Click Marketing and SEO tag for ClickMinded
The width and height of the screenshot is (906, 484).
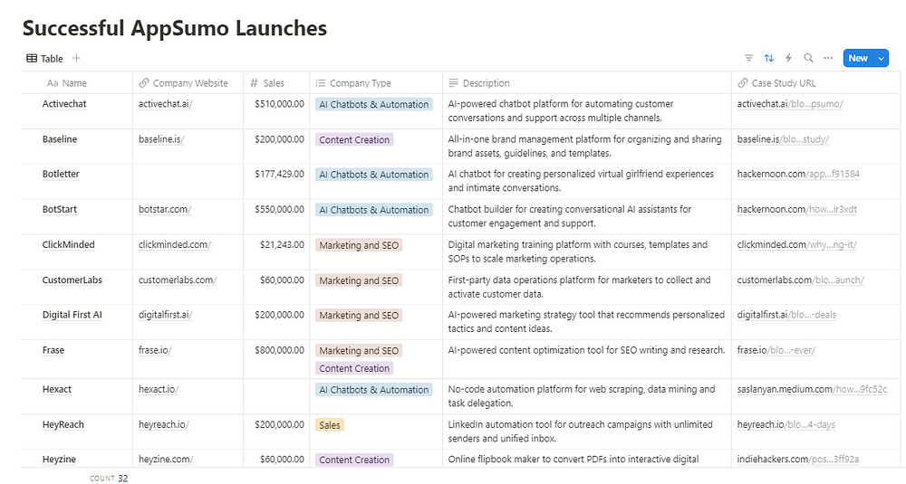coord(359,245)
